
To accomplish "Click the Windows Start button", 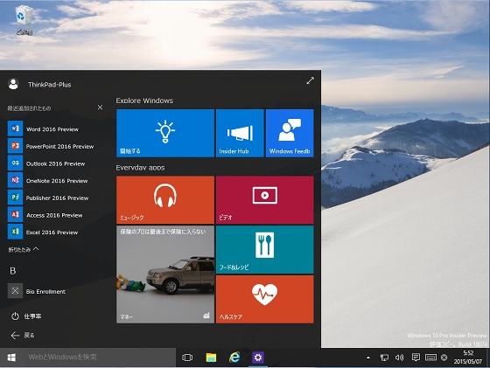I will coord(11,358).
